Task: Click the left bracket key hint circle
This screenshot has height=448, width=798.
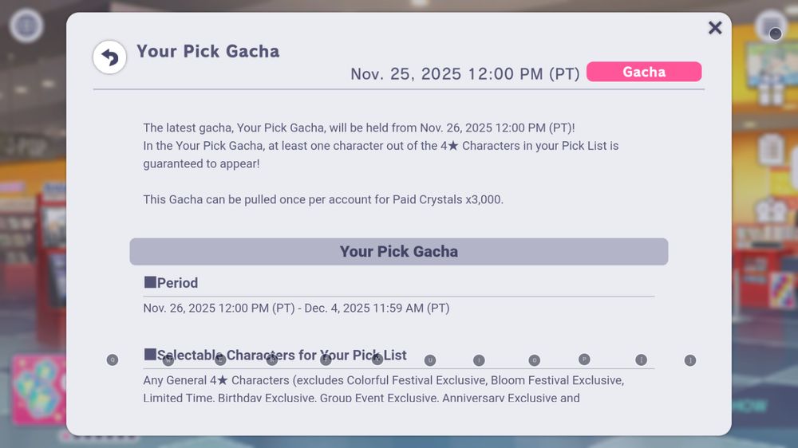Action: coord(642,360)
